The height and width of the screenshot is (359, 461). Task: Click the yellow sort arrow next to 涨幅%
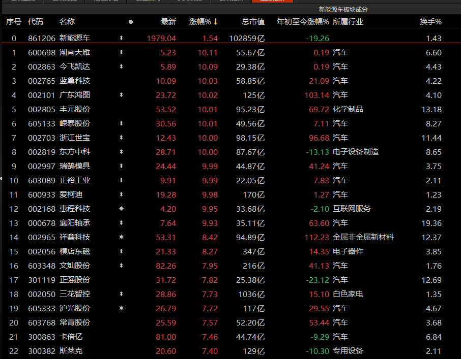pos(216,21)
